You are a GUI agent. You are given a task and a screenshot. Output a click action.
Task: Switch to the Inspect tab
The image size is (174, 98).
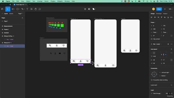pyautogui.click(x=165, y=14)
